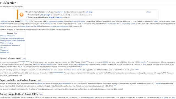Follow the 'physical addresses' link
The width and height of the screenshot is (176, 99).
point(65,84)
